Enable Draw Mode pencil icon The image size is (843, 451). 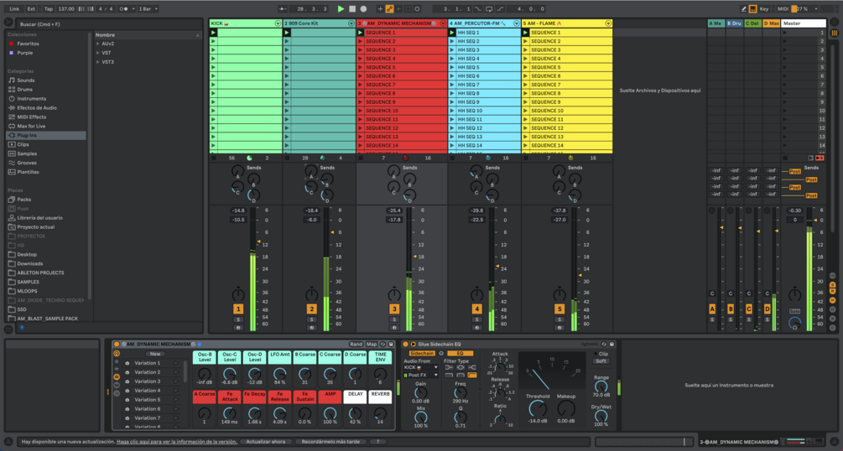[743, 8]
